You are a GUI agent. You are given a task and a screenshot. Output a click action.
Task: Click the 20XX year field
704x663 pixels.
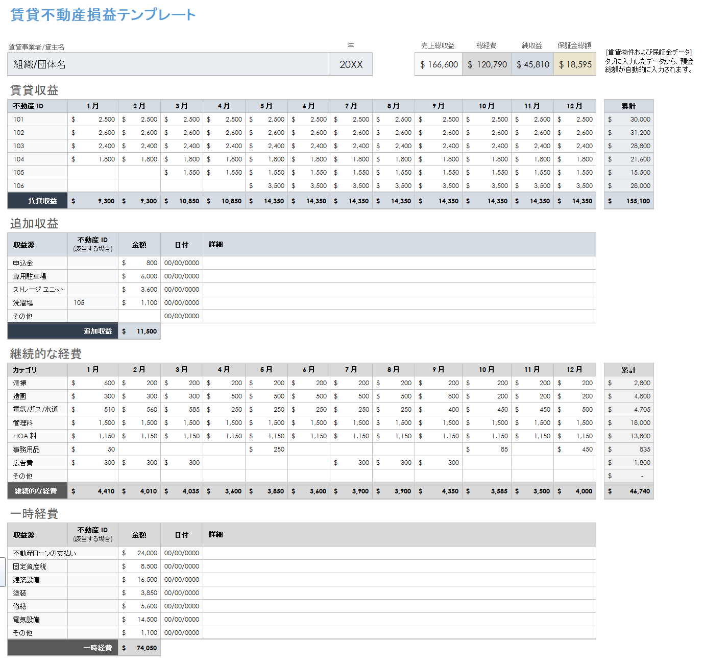(x=351, y=64)
